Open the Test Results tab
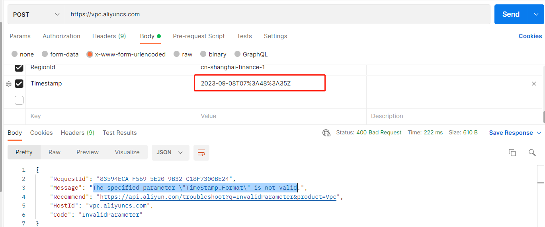Image resolution: width=545 pixels, height=227 pixels. coord(119,133)
